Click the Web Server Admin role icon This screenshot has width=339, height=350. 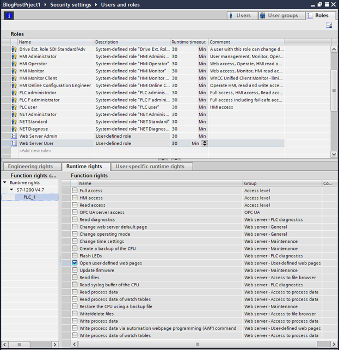point(14,136)
